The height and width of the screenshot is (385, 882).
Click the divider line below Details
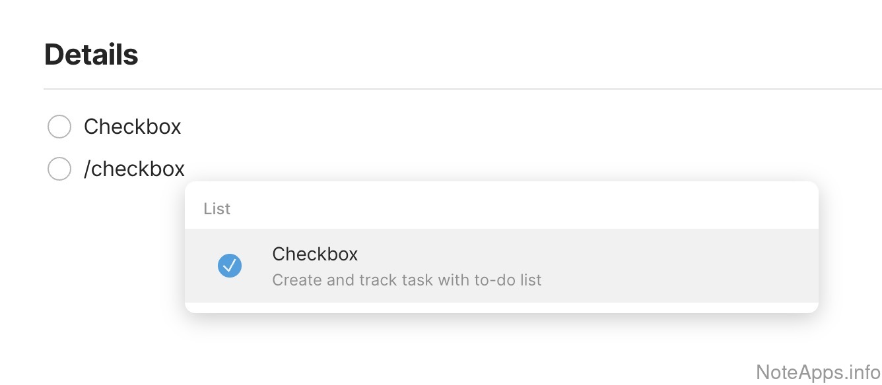point(462,88)
